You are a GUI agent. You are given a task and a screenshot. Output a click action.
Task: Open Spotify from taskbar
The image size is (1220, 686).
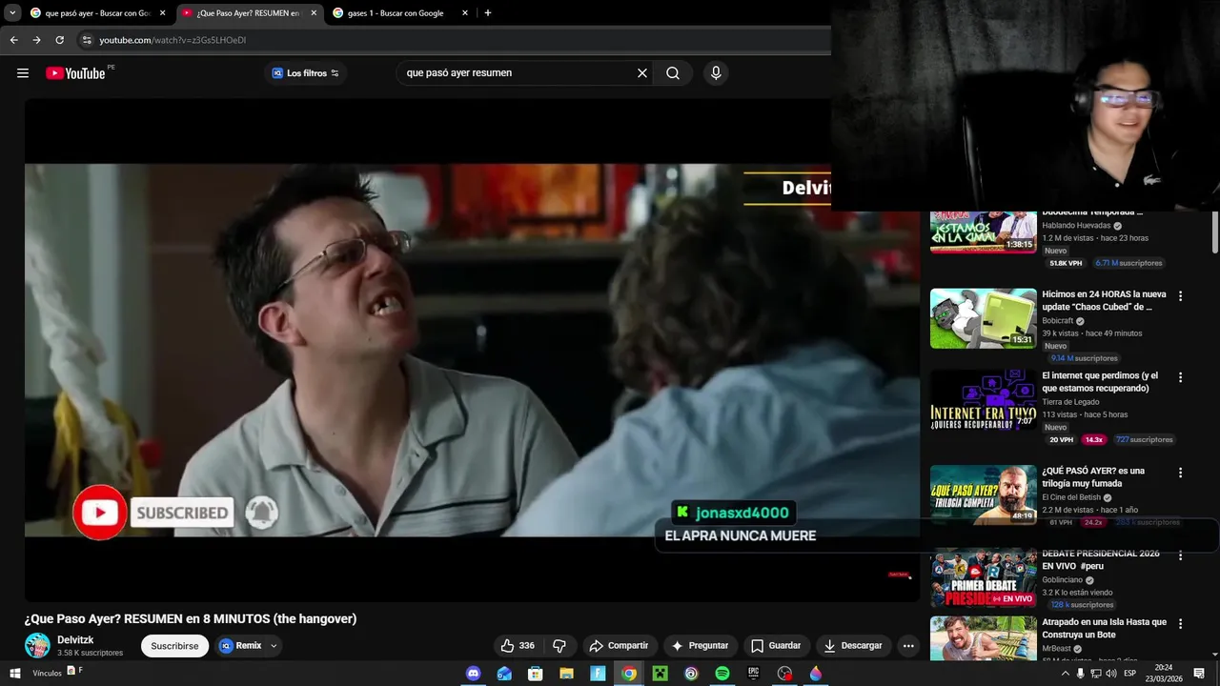click(x=722, y=674)
